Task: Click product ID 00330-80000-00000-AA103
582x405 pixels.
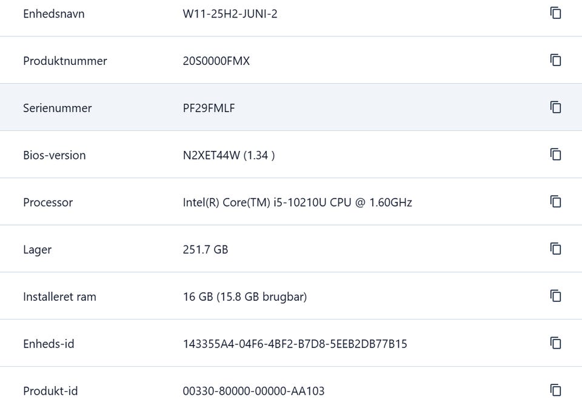Action: [253, 391]
